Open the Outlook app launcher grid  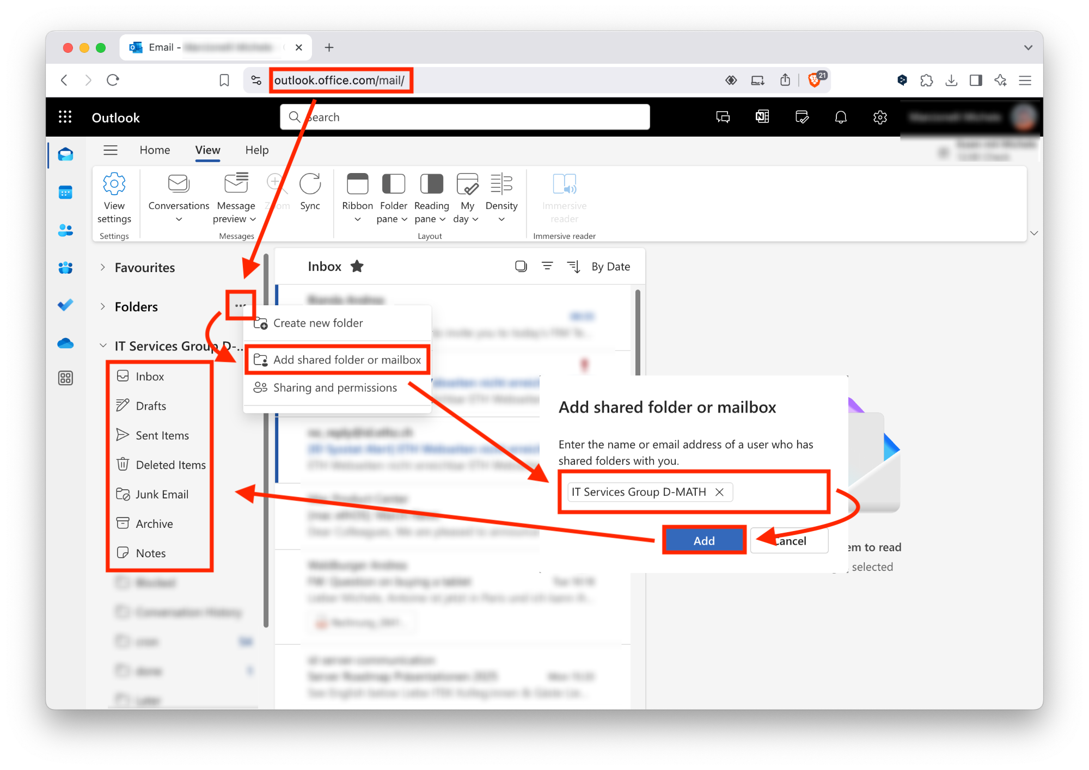click(65, 117)
